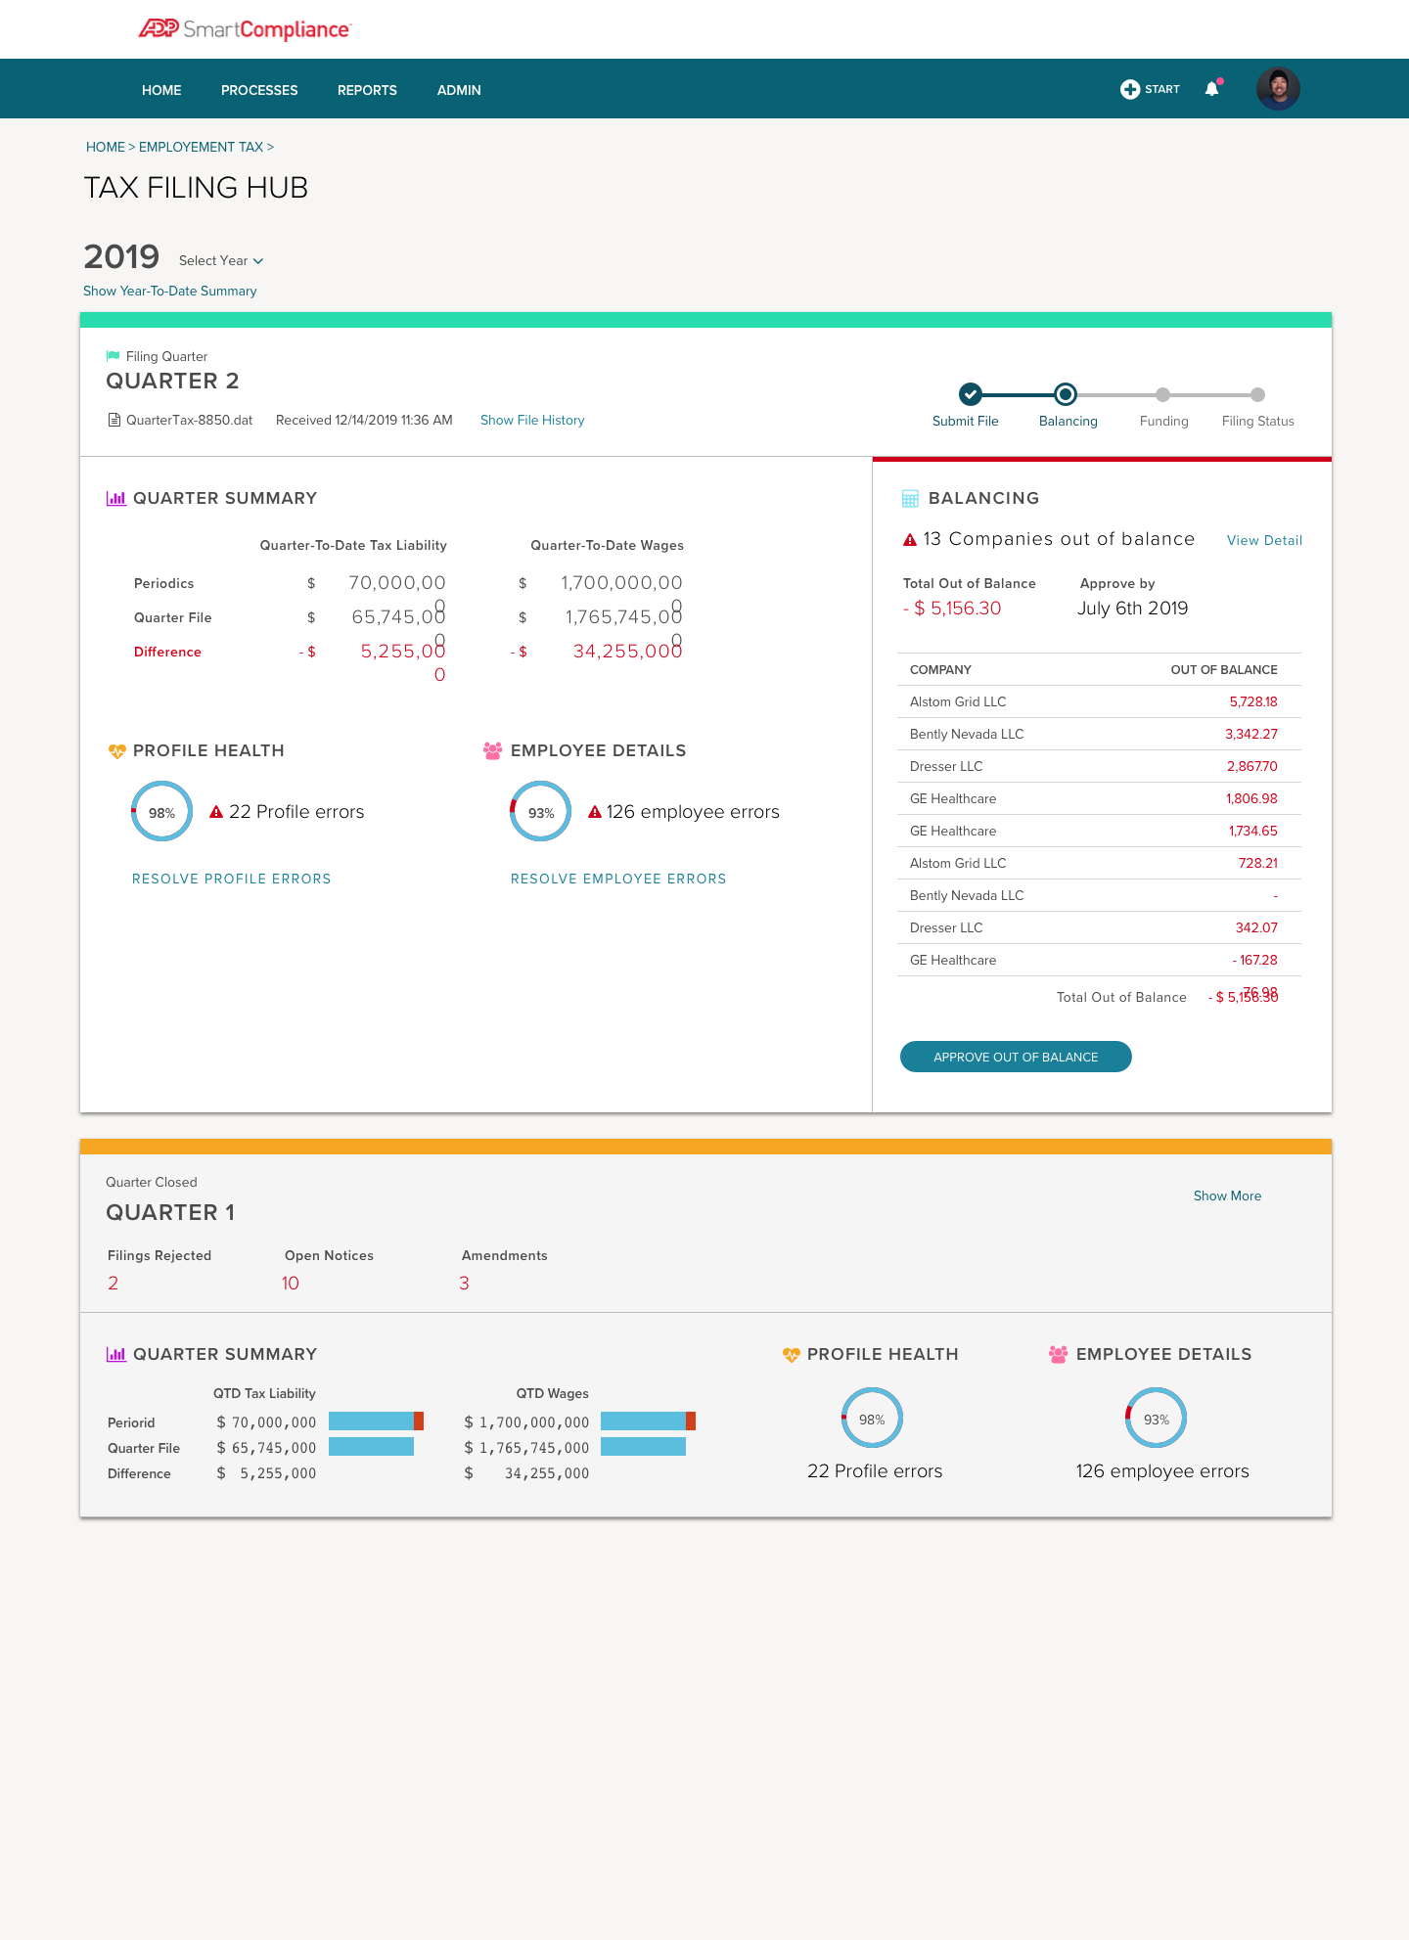Click the Funding step label
Screen dimensions: 1409x1940
(1164, 421)
